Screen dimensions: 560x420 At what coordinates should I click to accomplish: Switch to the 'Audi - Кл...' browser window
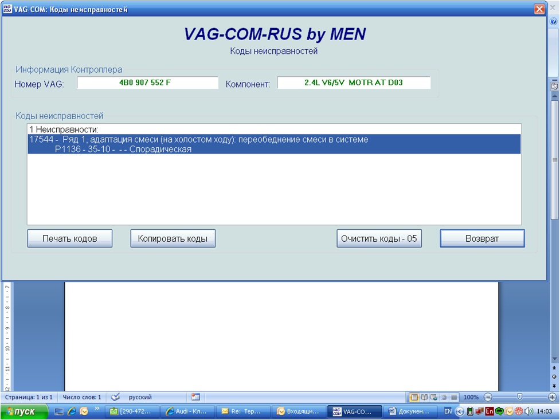coord(187,411)
